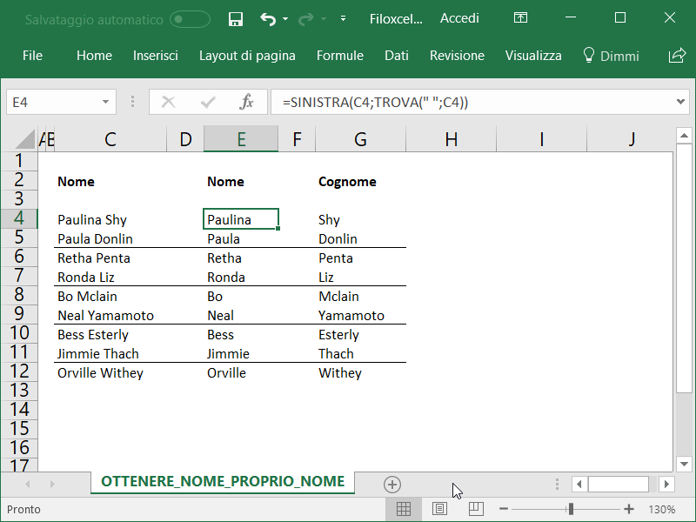Click cell containing Mclain
Image resolution: width=696 pixels, height=522 pixels.
[x=360, y=296]
